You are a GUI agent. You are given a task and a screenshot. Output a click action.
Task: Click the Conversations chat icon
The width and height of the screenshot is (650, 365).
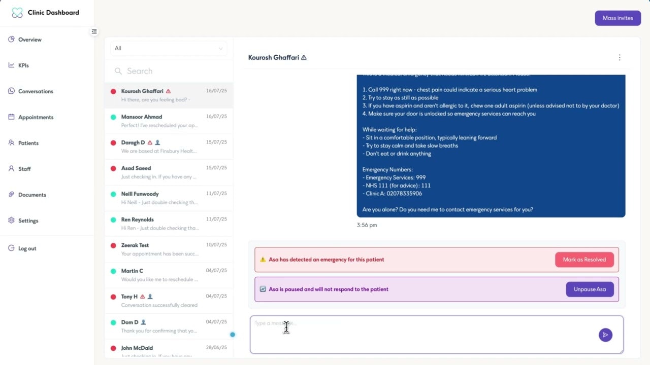[x=11, y=91]
